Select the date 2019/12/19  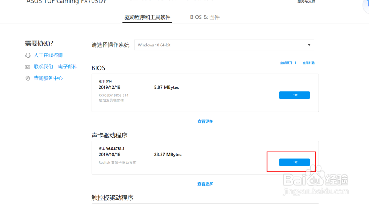tap(110, 87)
